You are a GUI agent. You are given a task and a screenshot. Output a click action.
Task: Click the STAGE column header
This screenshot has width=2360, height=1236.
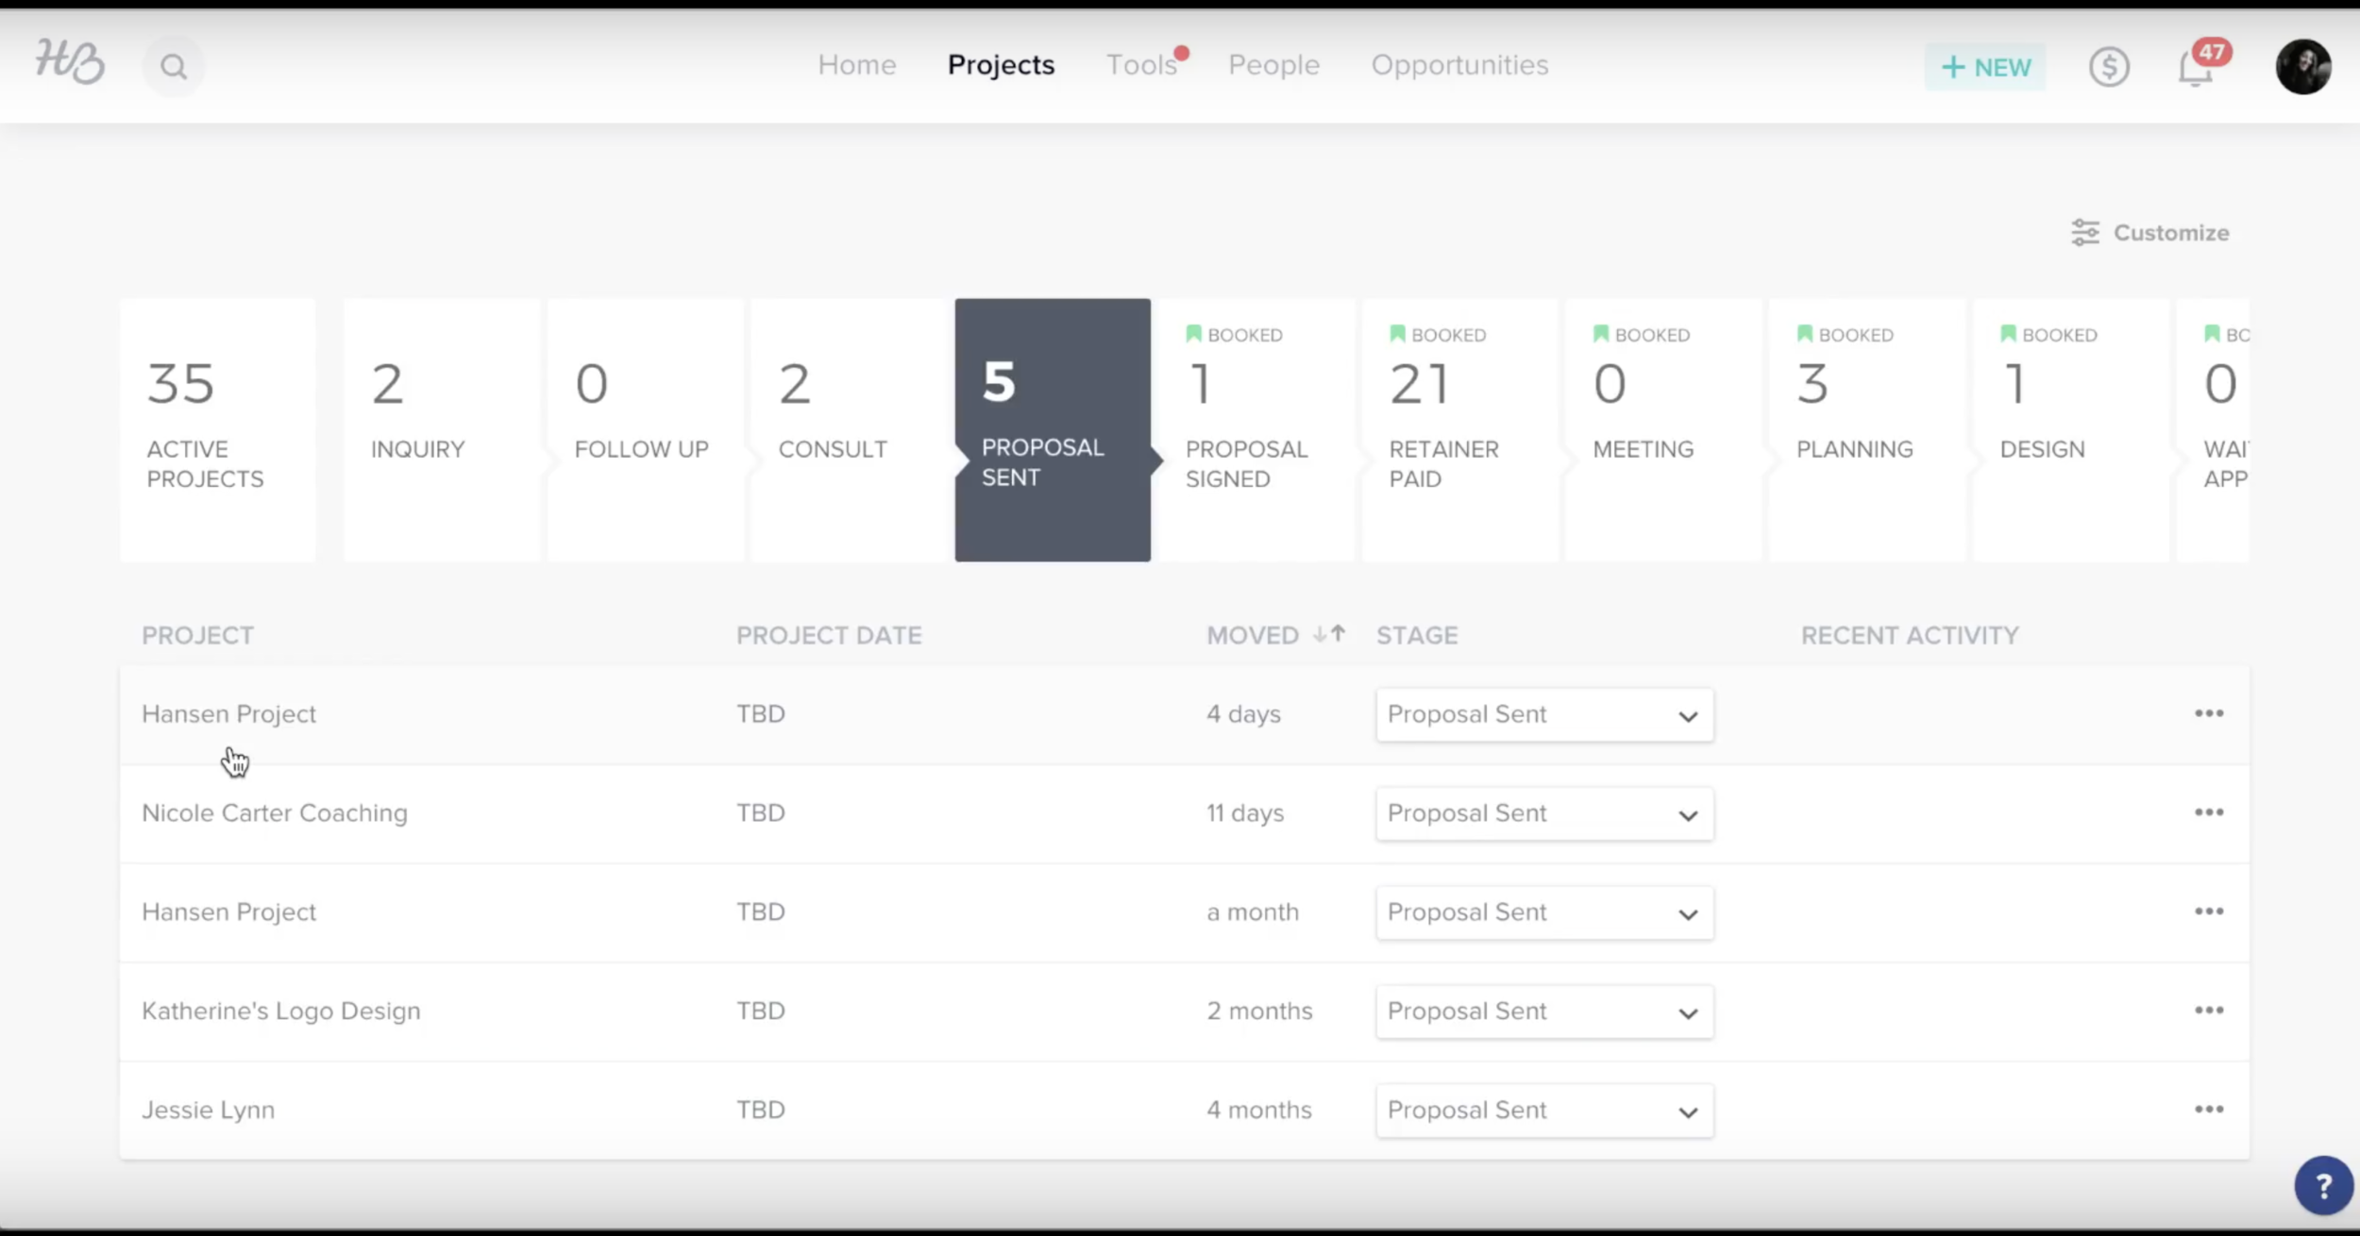(x=1417, y=636)
